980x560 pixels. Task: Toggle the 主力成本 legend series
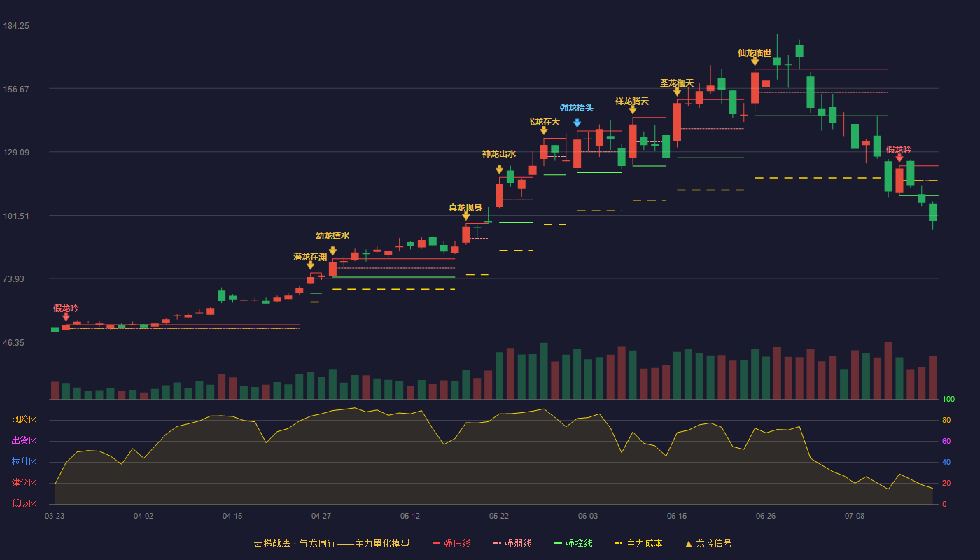coord(638,543)
